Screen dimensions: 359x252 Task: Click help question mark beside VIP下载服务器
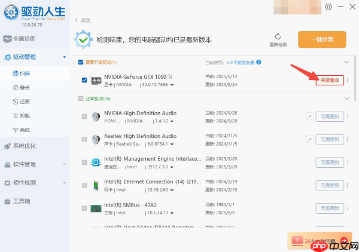coord(258,62)
